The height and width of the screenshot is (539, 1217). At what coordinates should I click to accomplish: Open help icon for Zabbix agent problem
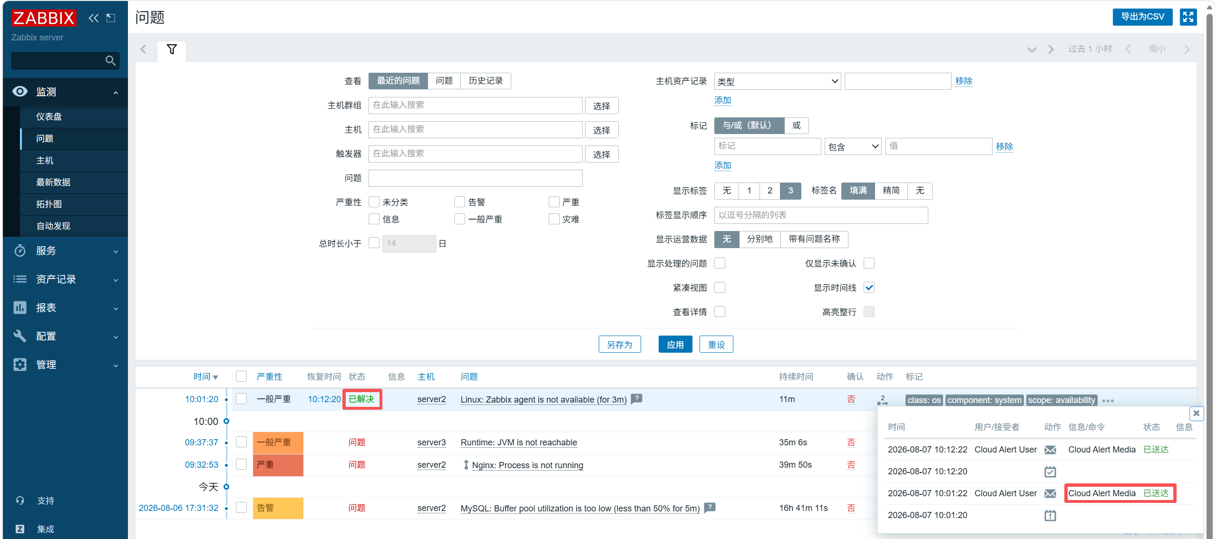637,399
